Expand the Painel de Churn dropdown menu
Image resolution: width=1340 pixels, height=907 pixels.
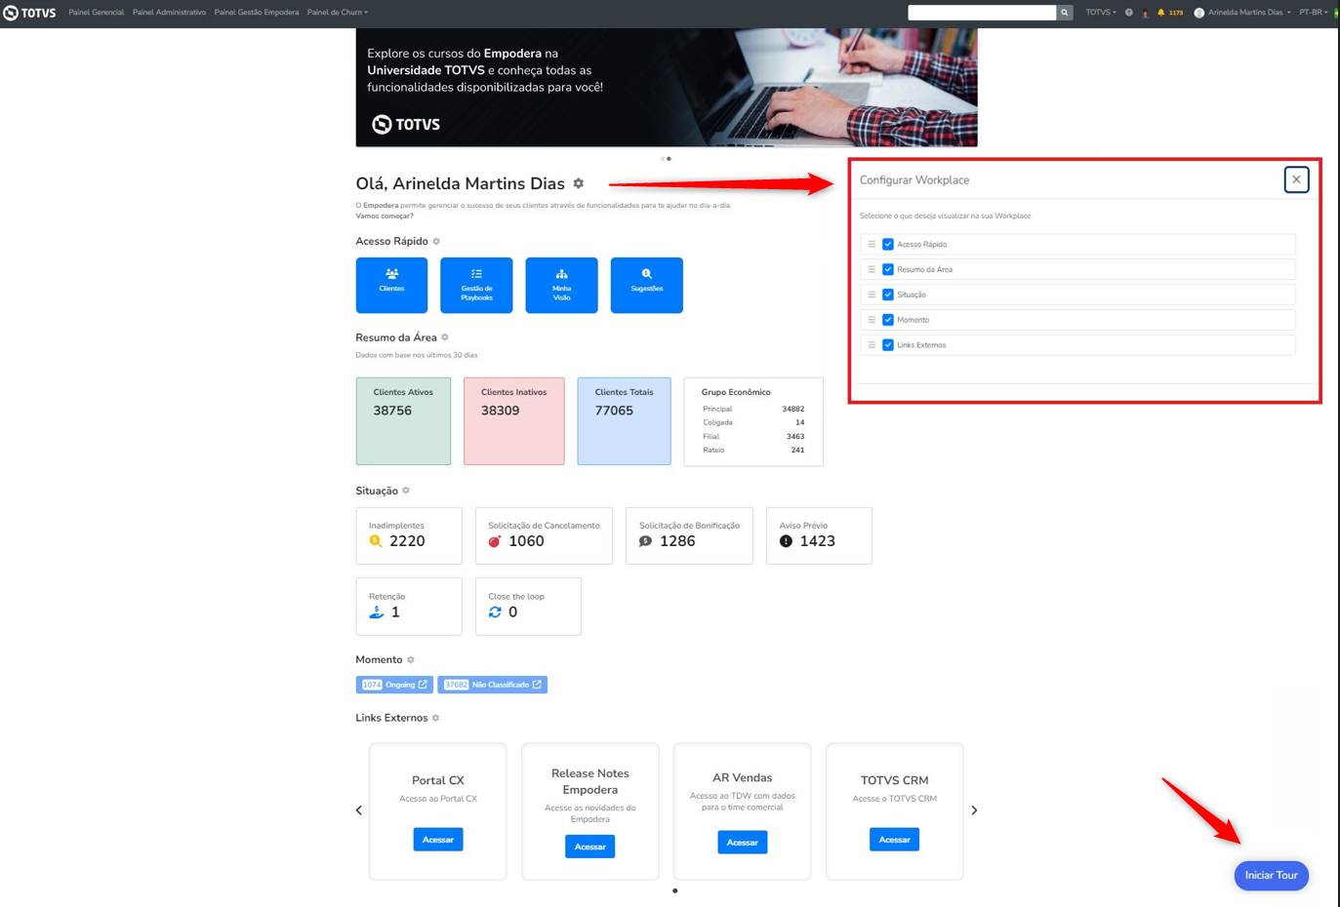click(338, 13)
